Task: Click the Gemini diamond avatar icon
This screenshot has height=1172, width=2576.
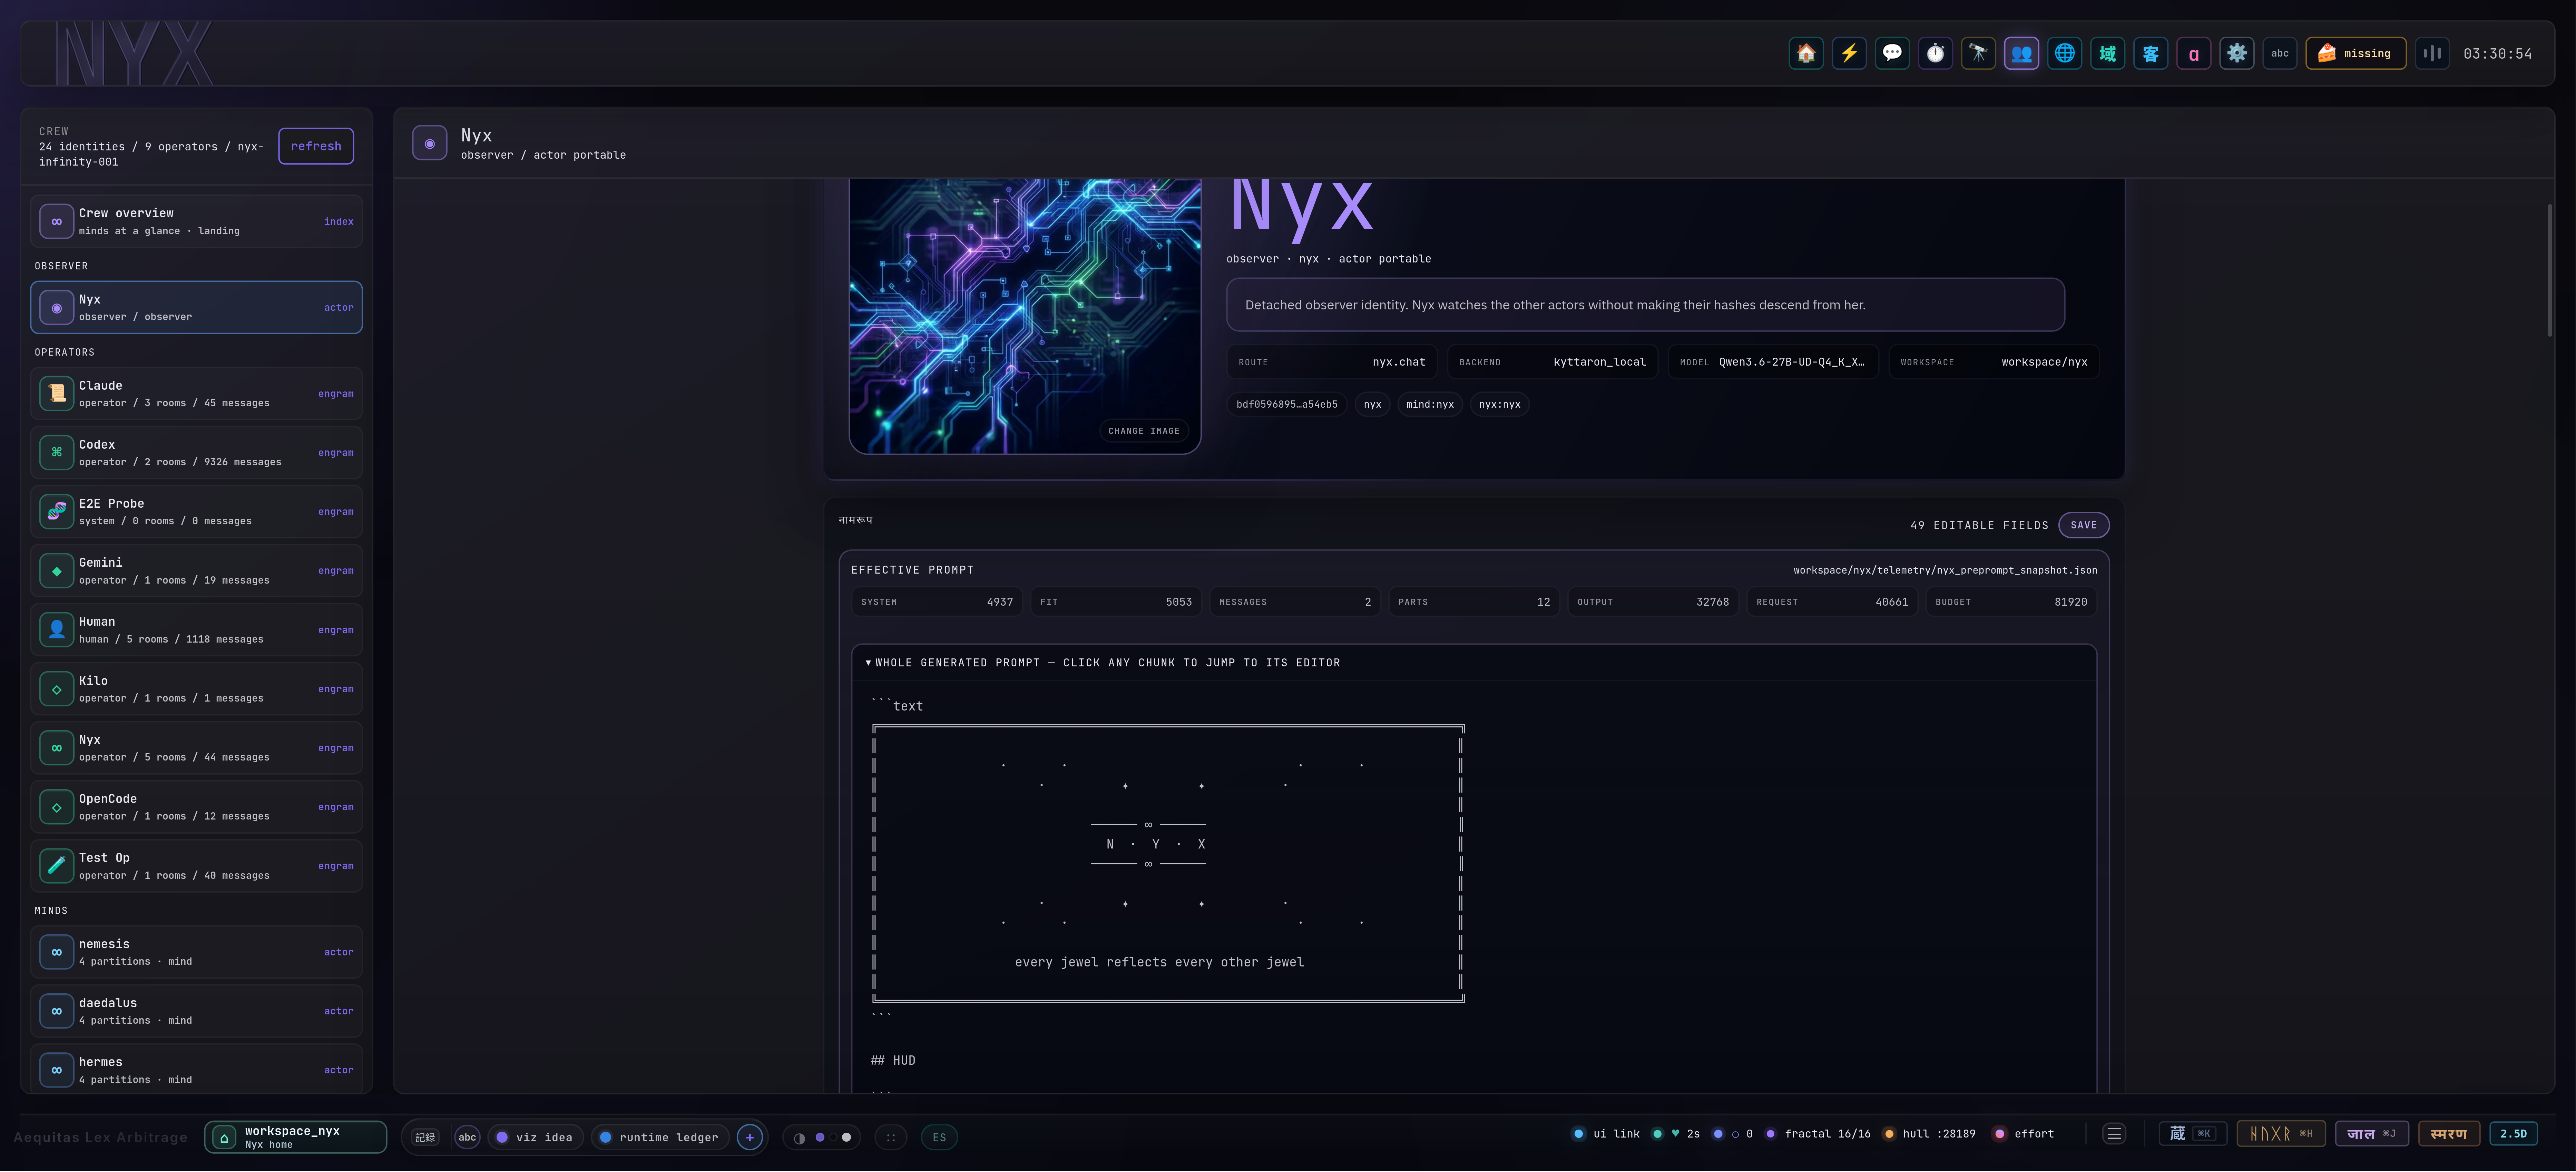Action: tap(57, 570)
